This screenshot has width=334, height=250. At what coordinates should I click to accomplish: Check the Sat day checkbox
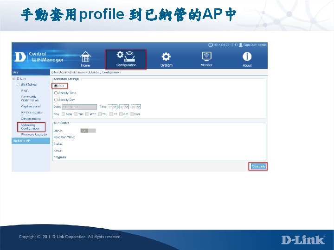click(x=121, y=114)
